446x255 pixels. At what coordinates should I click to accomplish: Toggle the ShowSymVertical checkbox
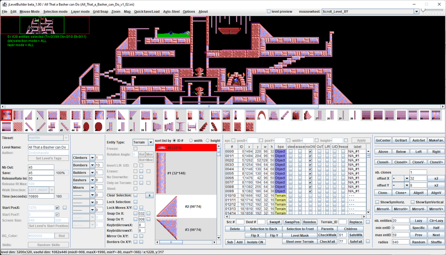click(x=412, y=202)
